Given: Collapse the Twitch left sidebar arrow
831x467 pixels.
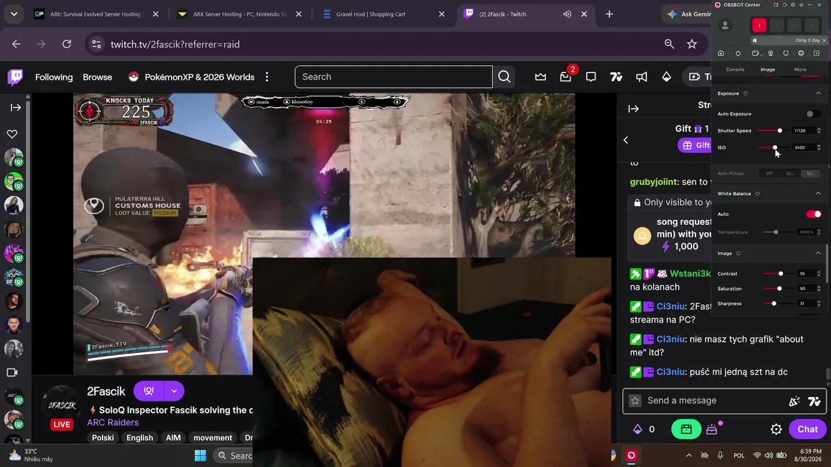Looking at the screenshot, I should 15,108.
